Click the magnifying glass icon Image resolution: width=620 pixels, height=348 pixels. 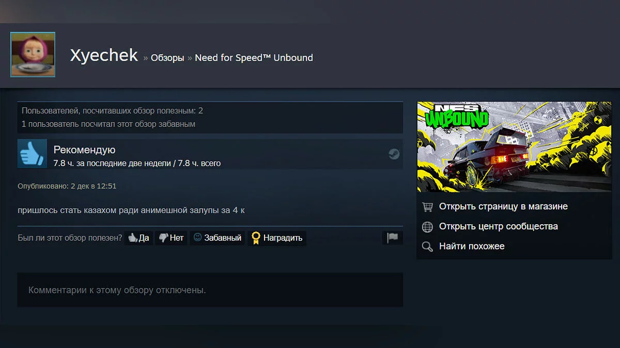427,246
